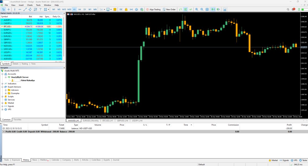Toggle chart auto scroll to end
The image size is (308, 166).
tap(213, 9)
